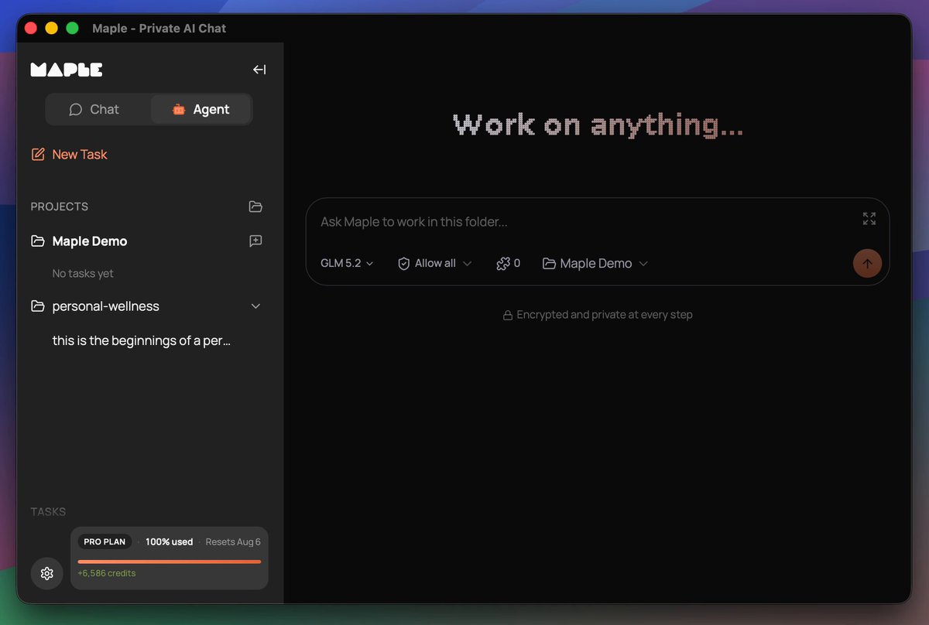The height and width of the screenshot is (625, 929).
Task: Click the shield icon next to Allow all
Action: (x=403, y=264)
